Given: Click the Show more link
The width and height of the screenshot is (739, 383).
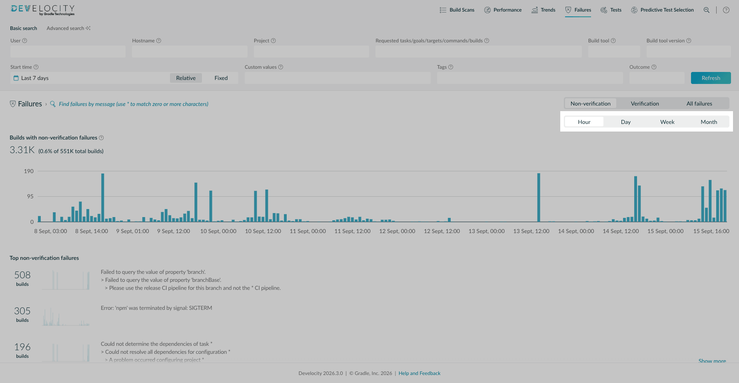Looking at the screenshot, I should point(712,361).
